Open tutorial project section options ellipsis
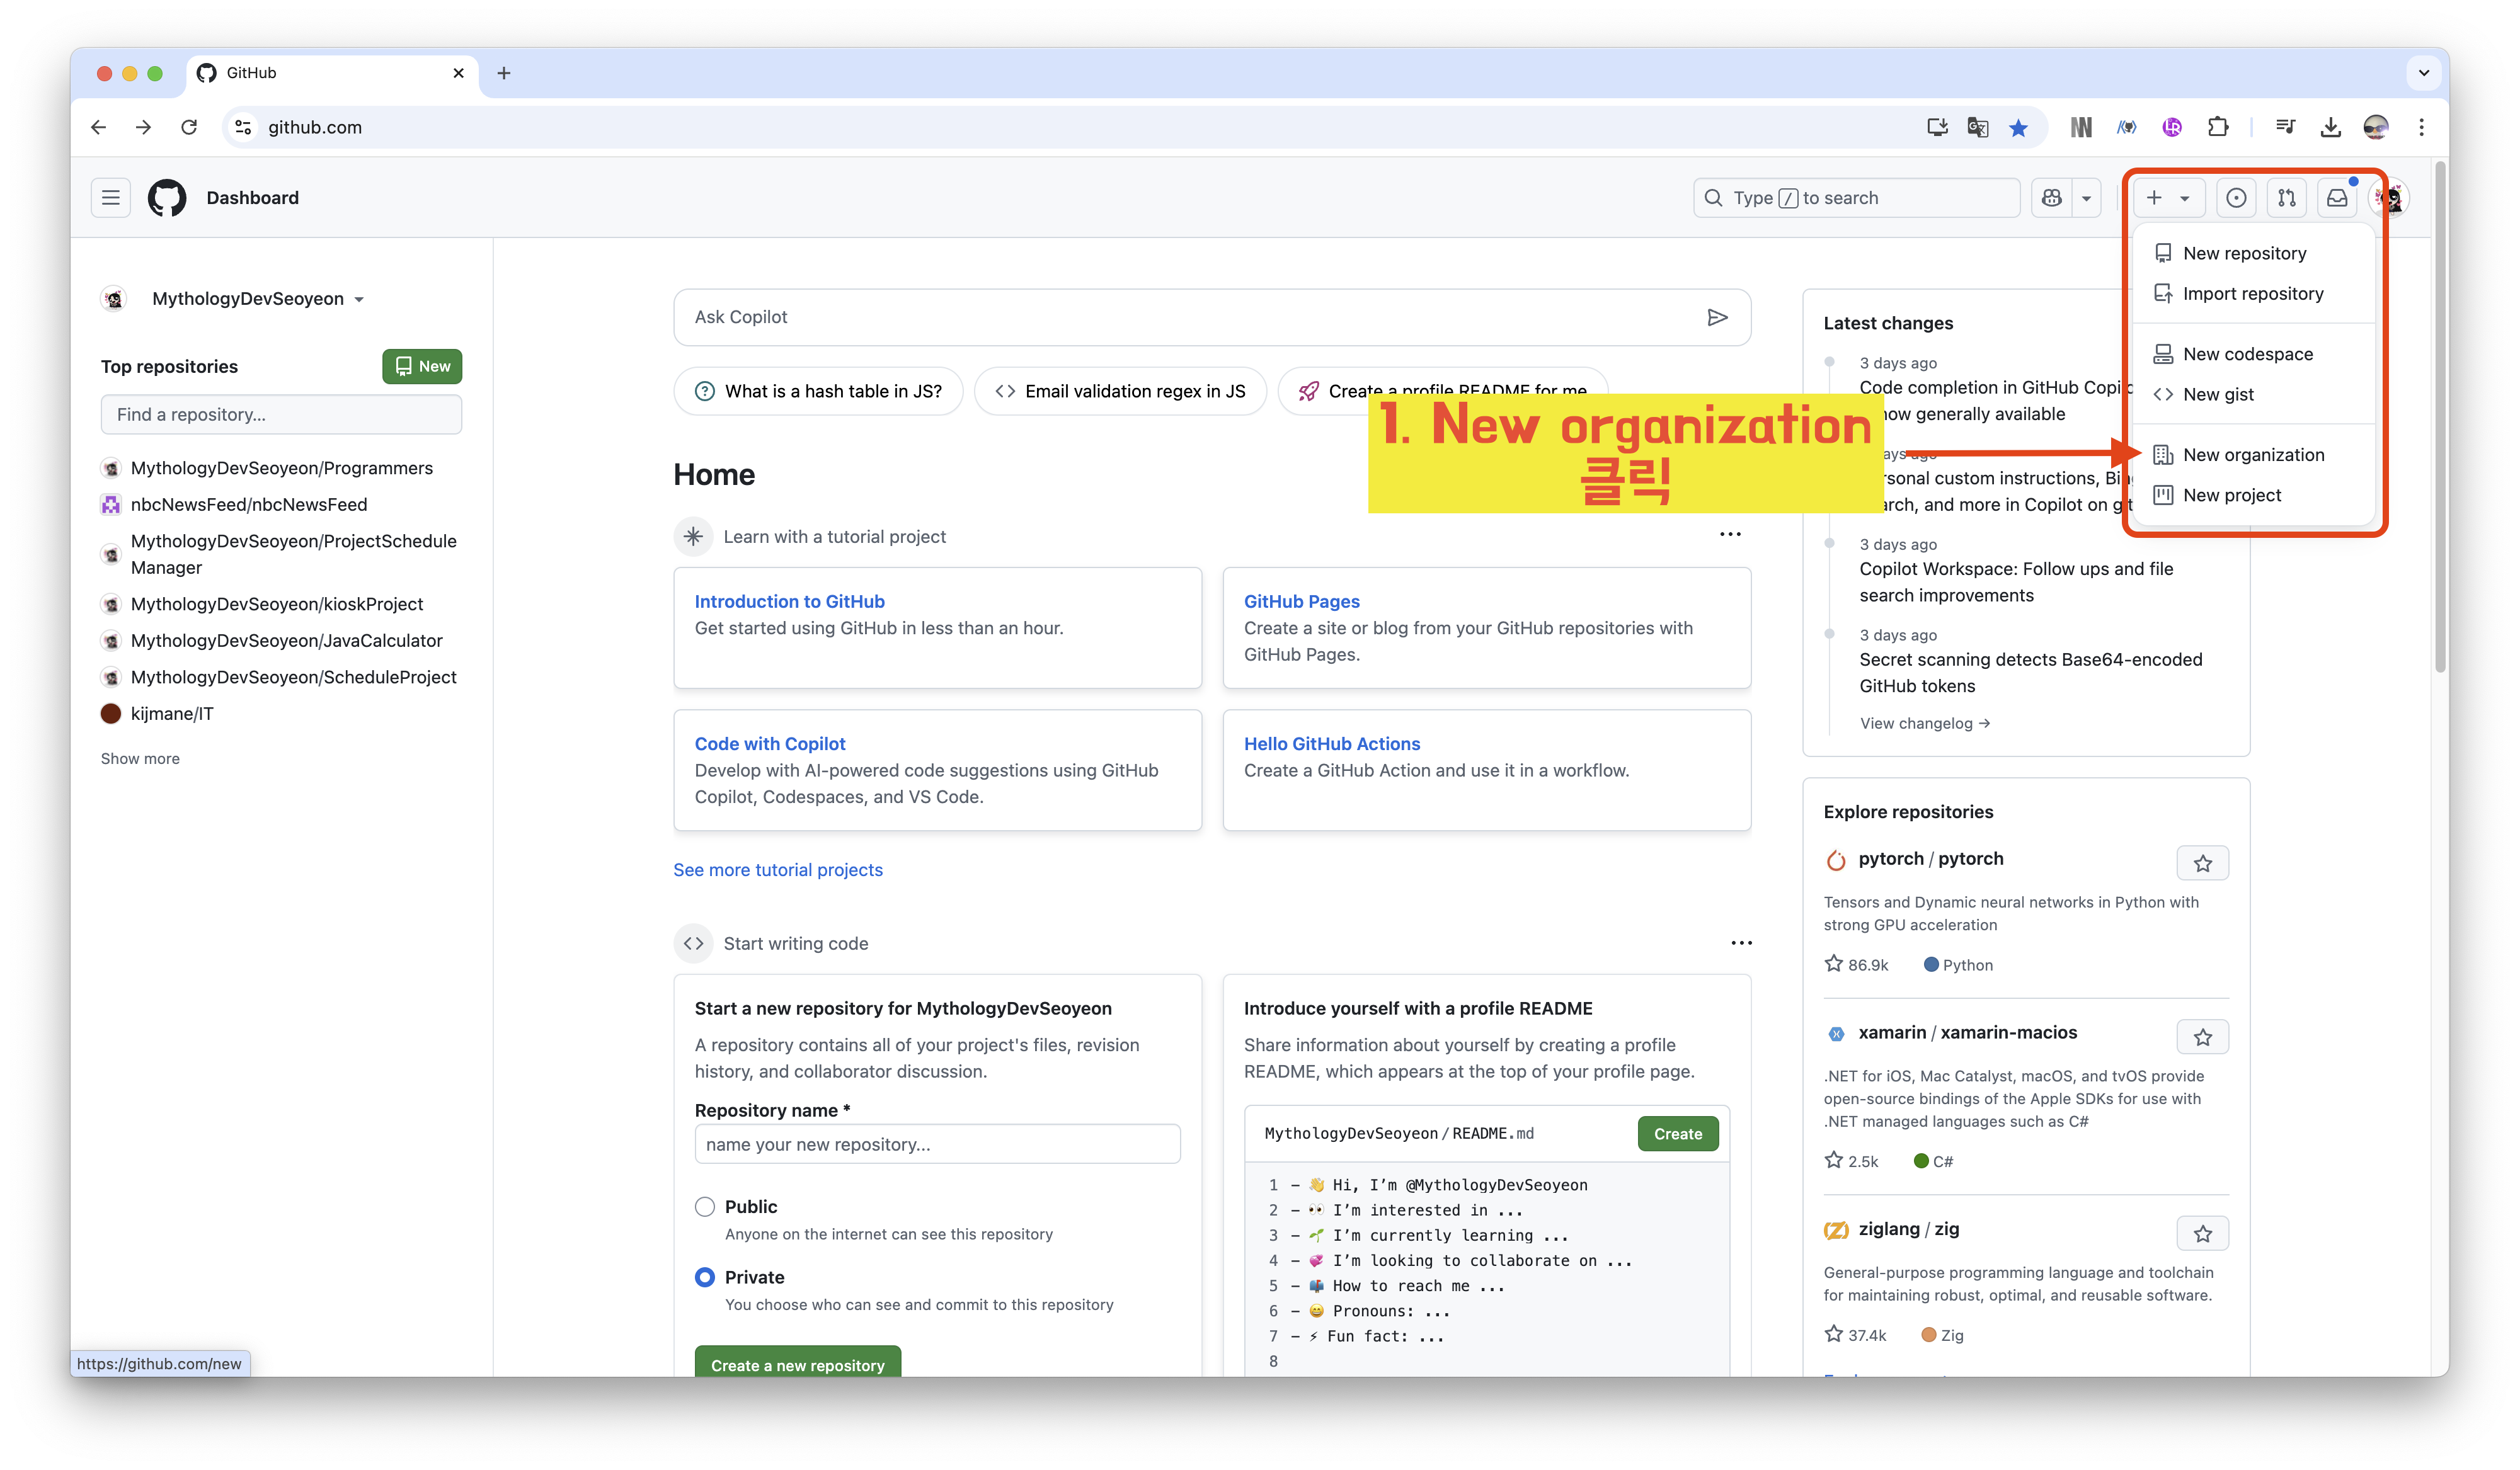Screen dimensions: 2520x1470 pos(1730,534)
